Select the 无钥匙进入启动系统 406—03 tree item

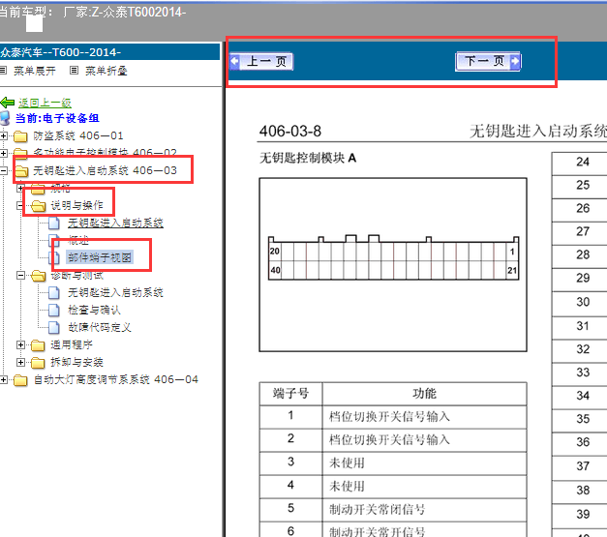pyautogui.click(x=105, y=170)
